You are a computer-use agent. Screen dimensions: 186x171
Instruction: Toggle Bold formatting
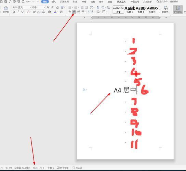[x=14, y=12]
